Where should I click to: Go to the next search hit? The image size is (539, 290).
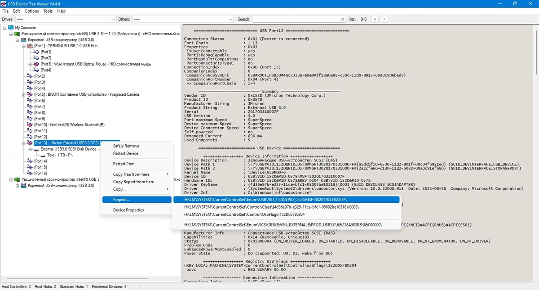(384, 19)
